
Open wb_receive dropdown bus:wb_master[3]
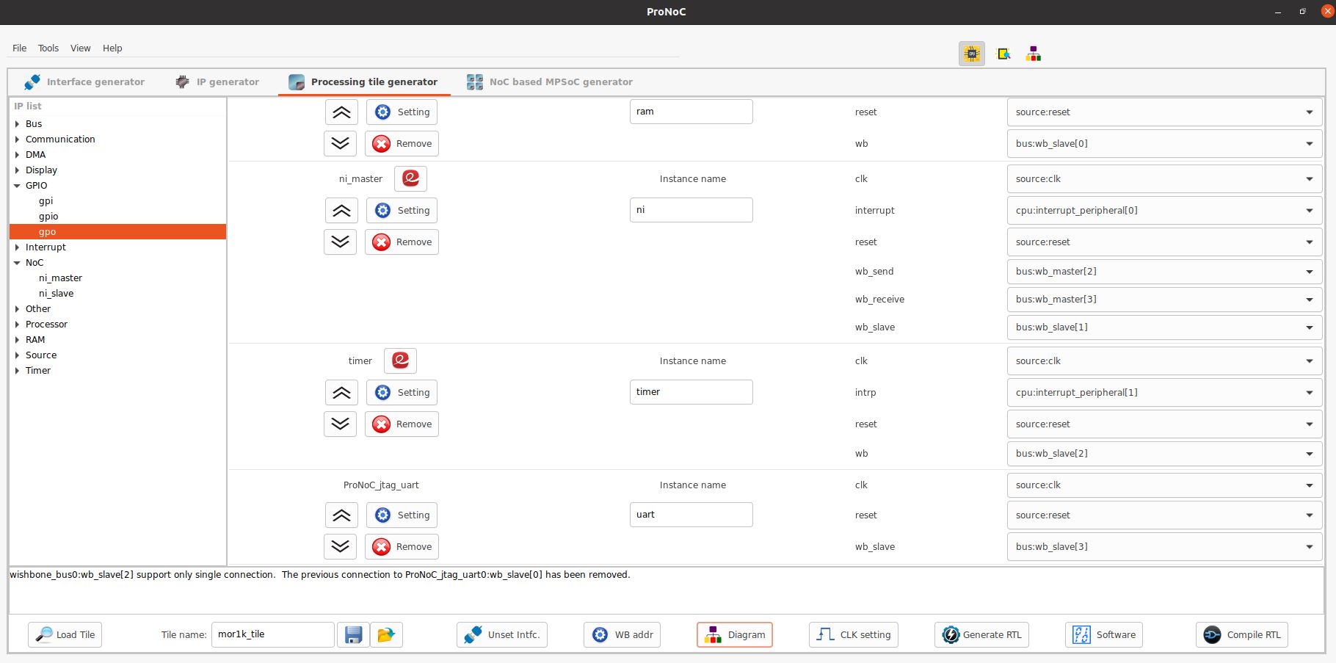[1165, 300]
